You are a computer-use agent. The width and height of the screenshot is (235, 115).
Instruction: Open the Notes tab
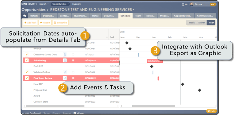tap(95, 16)
